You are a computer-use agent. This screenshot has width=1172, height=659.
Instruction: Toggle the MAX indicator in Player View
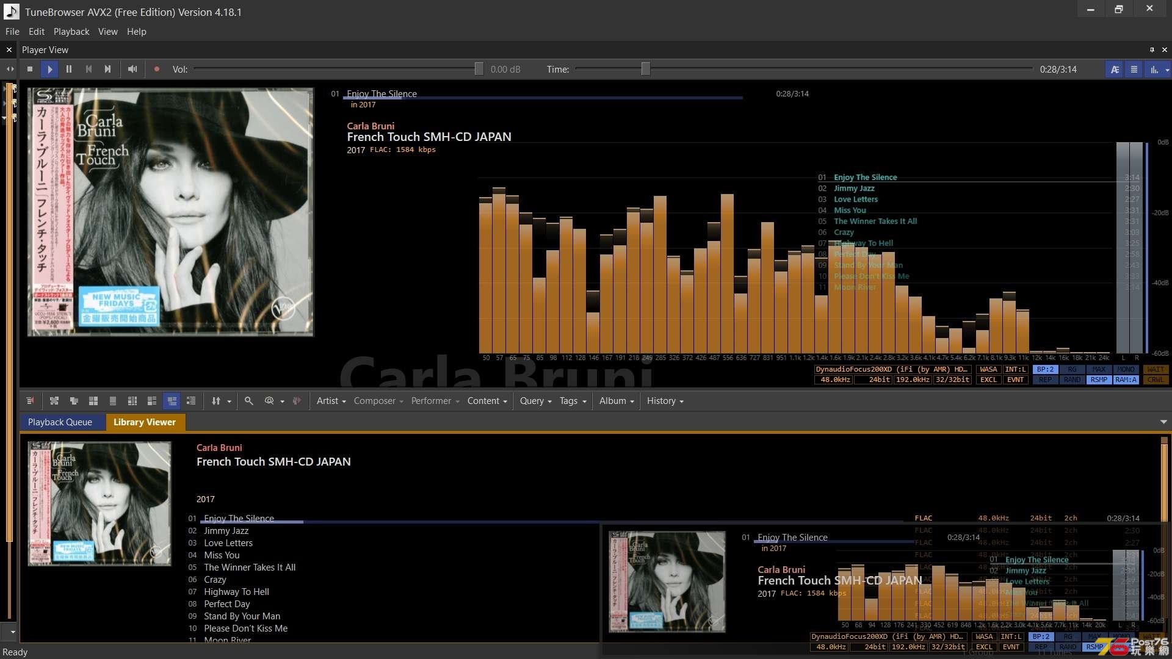point(1099,369)
